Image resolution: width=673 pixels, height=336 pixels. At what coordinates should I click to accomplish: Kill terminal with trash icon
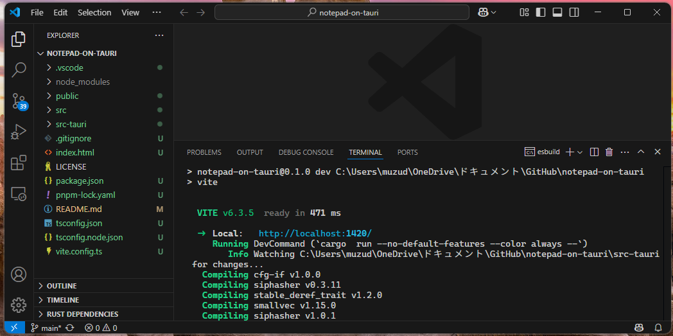[609, 152]
